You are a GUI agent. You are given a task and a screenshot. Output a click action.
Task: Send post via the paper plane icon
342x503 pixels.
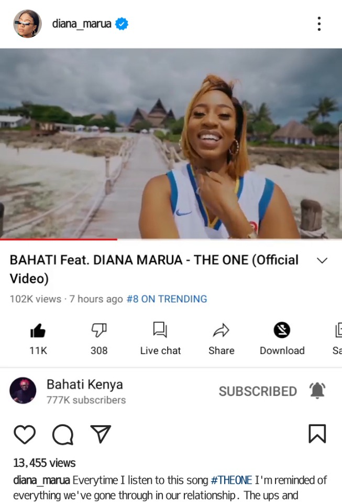pyautogui.click(x=101, y=433)
